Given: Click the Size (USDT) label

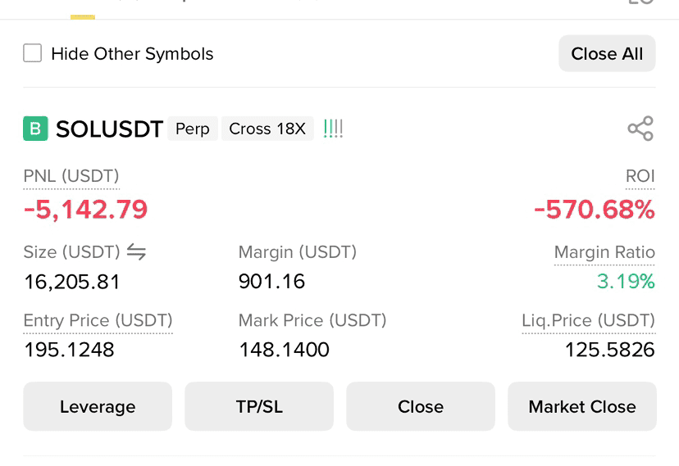Looking at the screenshot, I should point(72,252).
